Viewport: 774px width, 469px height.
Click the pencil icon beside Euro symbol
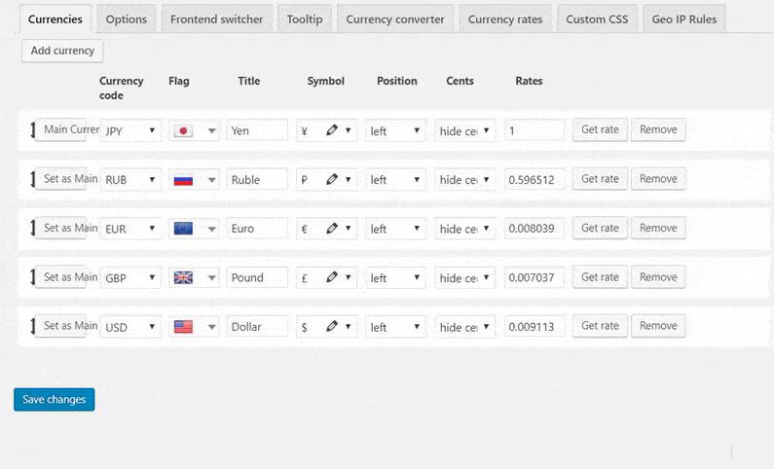[x=332, y=229]
